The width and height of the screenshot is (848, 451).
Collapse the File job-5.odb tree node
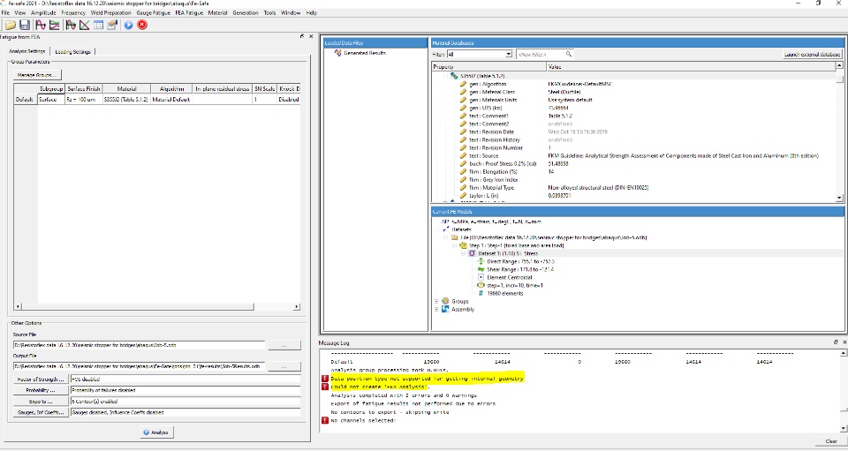pyautogui.click(x=446, y=237)
